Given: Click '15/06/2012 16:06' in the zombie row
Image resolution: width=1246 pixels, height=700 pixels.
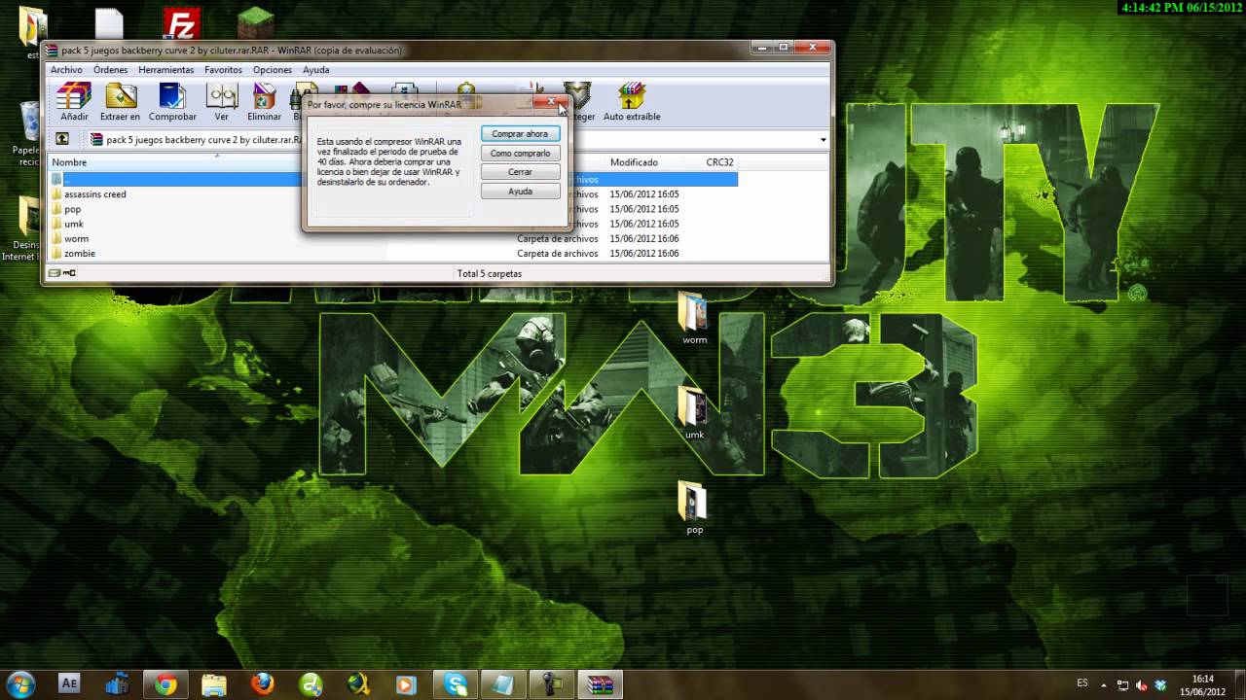Looking at the screenshot, I should pos(644,254).
